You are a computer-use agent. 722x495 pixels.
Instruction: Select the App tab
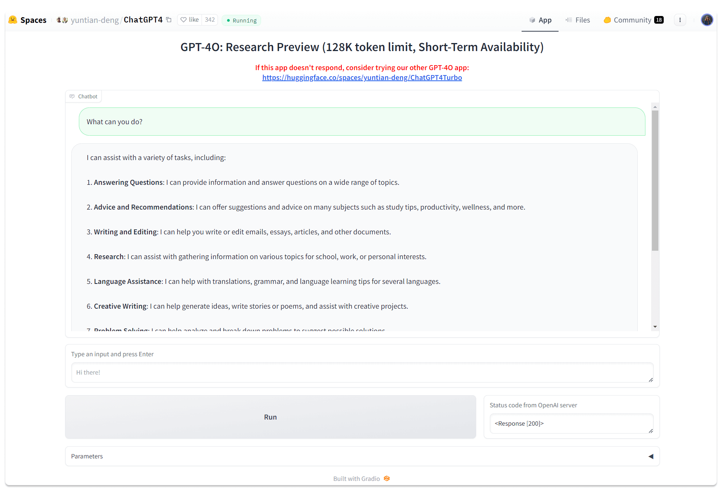point(540,20)
